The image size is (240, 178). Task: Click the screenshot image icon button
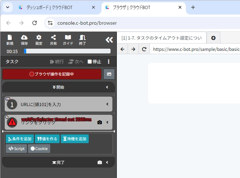[x=109, y=74]
